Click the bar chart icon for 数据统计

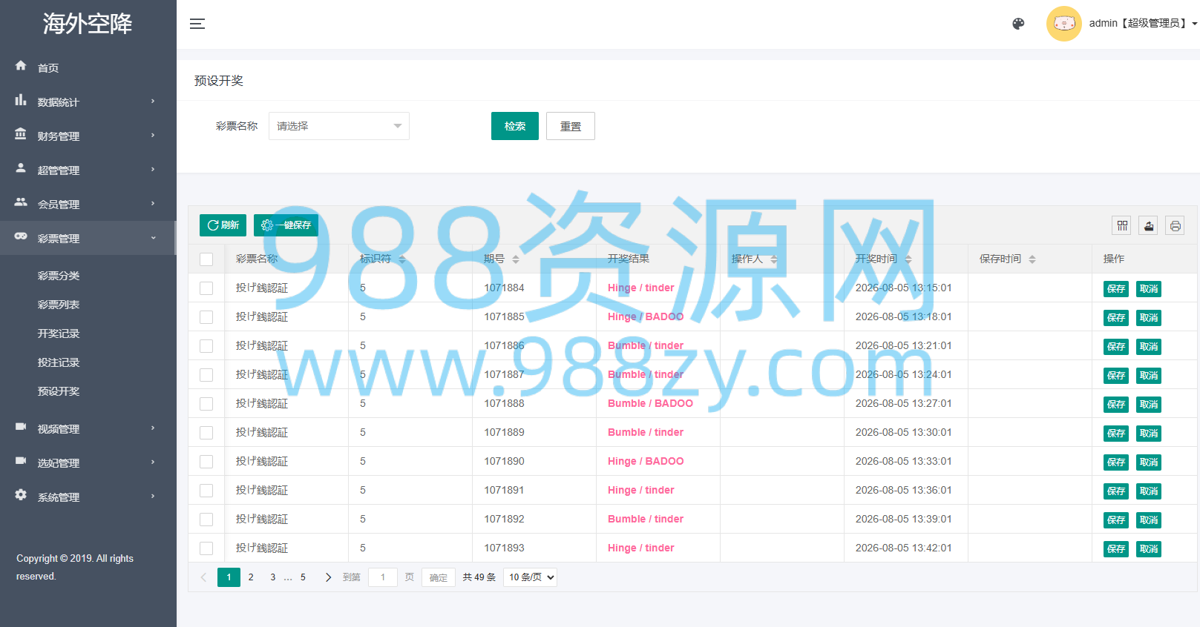(x=21, y=100)
